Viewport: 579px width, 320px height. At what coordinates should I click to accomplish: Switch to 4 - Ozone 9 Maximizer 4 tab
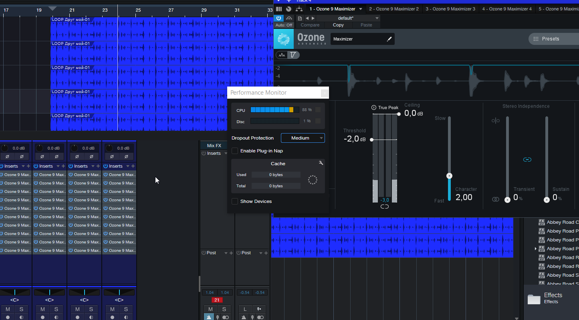pyautogui.click(x=507, y=9)
